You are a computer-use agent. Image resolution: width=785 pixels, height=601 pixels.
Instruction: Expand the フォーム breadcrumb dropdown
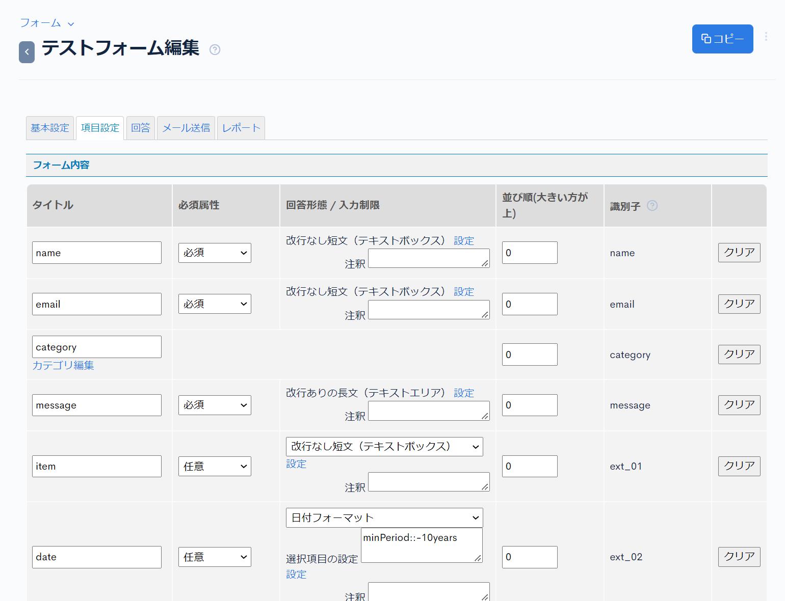coord(71,23)
